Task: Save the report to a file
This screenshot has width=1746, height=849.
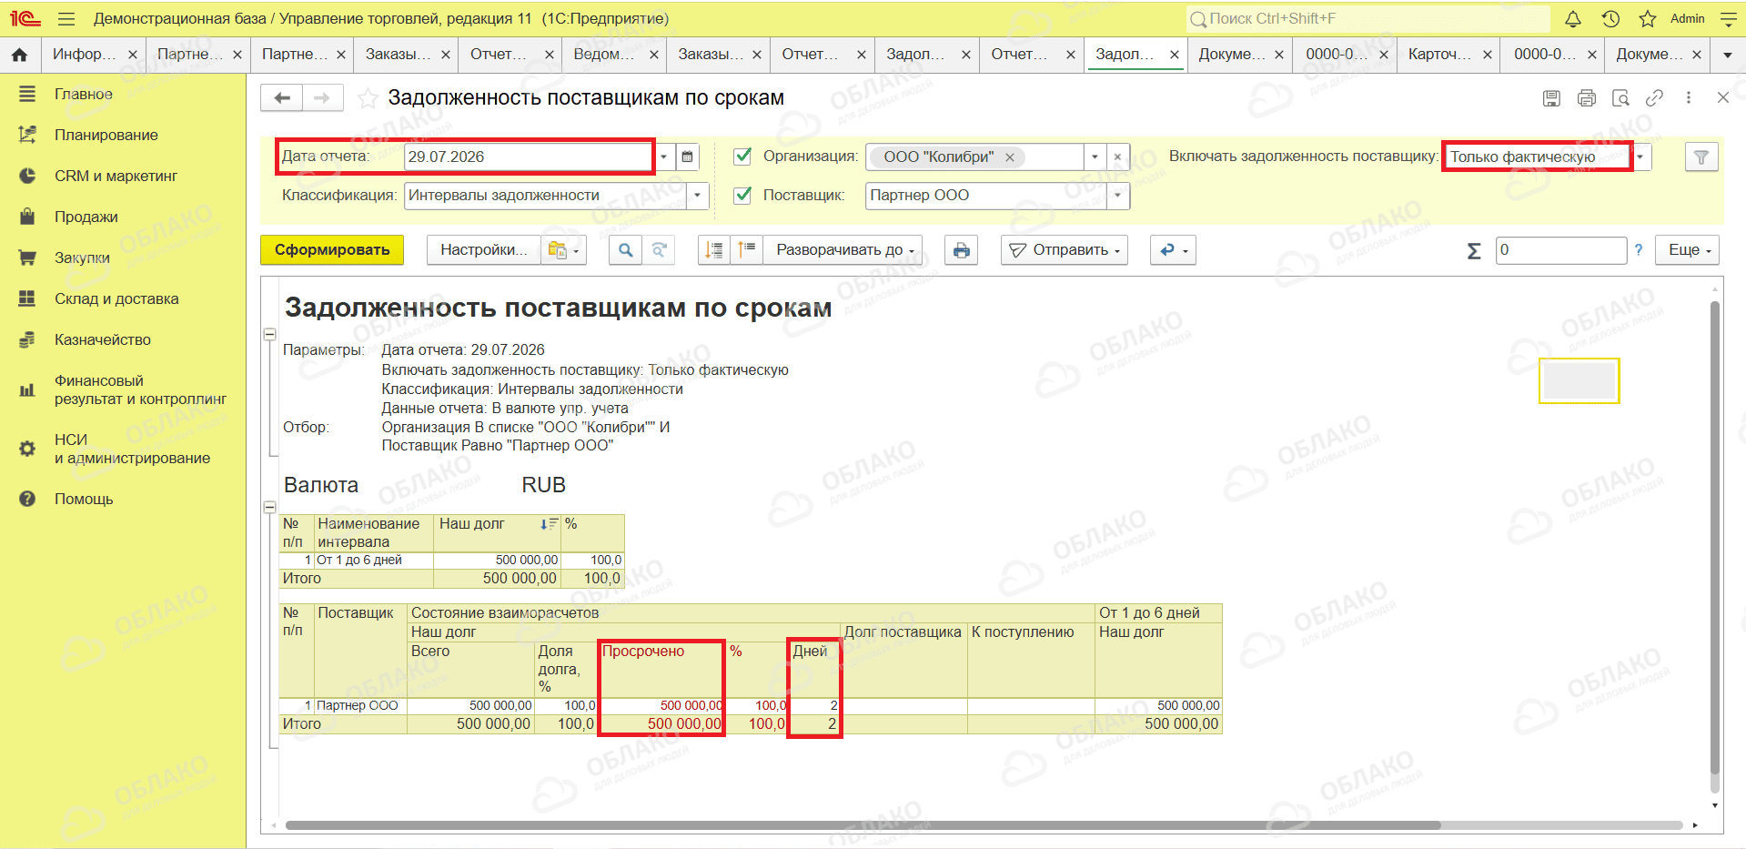Action: 1552,98
